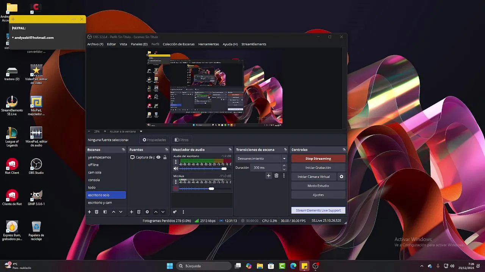Image resolution: width=485 pixels, height=272 pixels.
Task: Open Paneles (D) menu
Action: click(139, 44)
